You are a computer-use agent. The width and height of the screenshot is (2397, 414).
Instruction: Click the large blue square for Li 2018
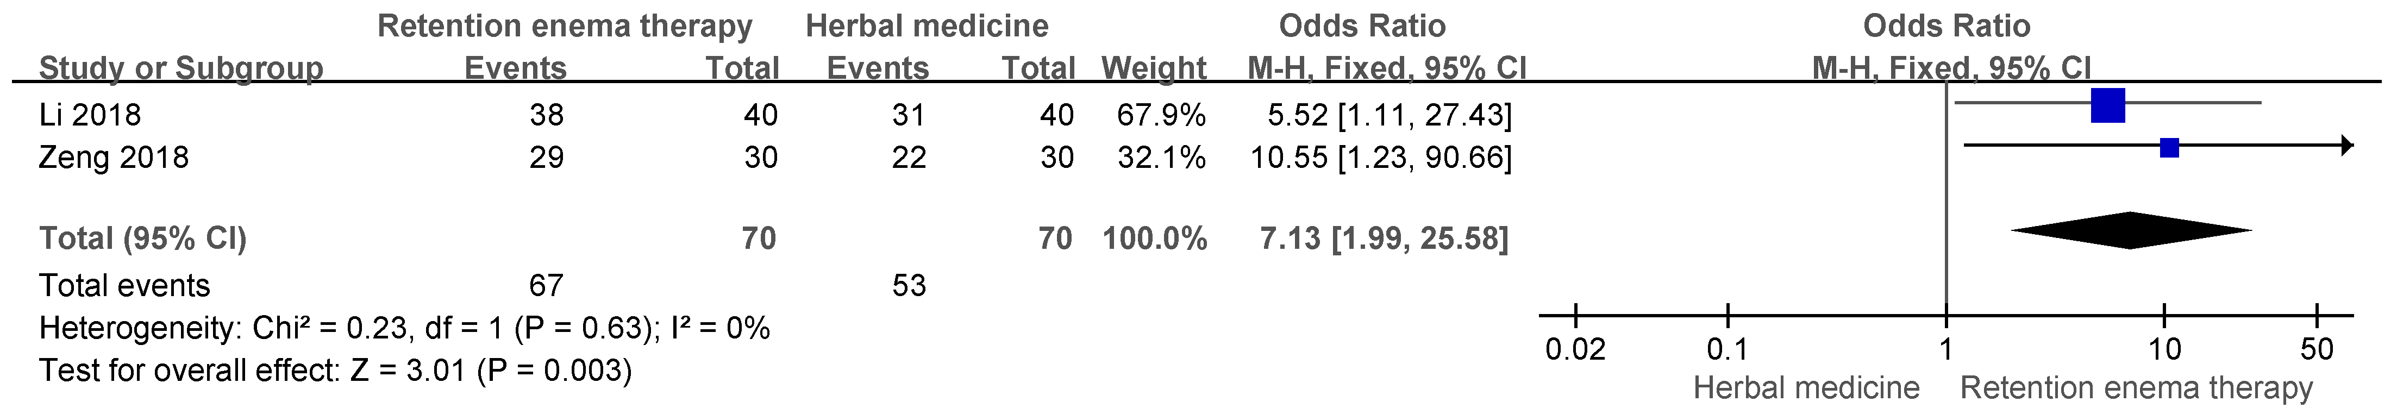coord(2107,105)
